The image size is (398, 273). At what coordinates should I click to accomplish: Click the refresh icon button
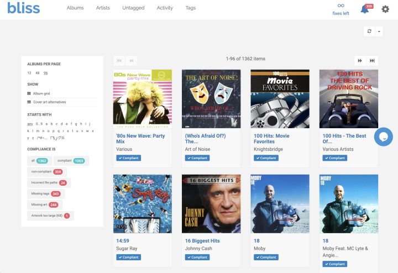(369, 31)
